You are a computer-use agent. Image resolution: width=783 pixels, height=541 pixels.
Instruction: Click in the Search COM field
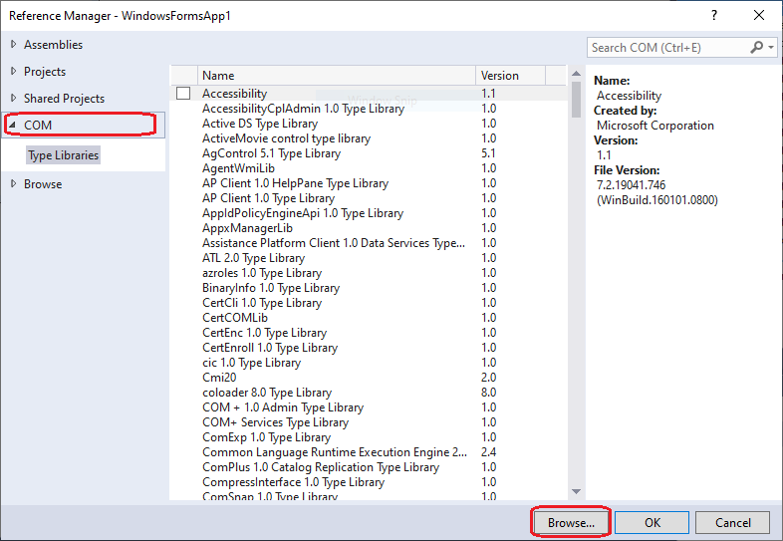coord(665,48)
